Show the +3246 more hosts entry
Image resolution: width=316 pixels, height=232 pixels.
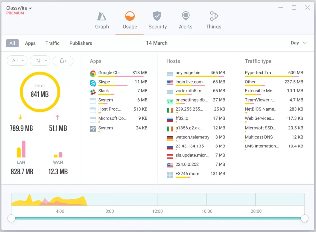tap(196, 174)
